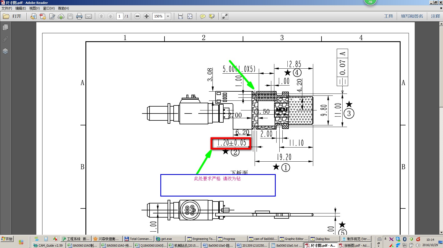The width and height of the screenshot is (443, 248).
Task: Open the Window (窗口) menu
Action: 49,8
